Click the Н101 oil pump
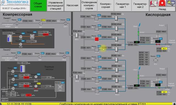 coord(21,37)
